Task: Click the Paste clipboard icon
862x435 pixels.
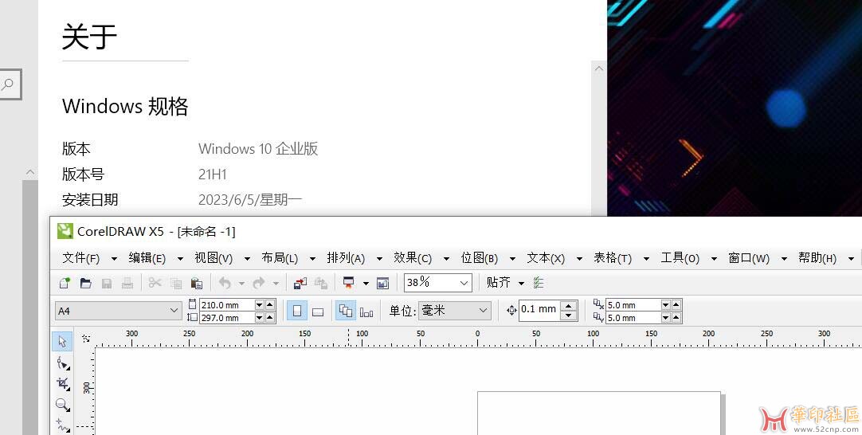Action: 196,283
